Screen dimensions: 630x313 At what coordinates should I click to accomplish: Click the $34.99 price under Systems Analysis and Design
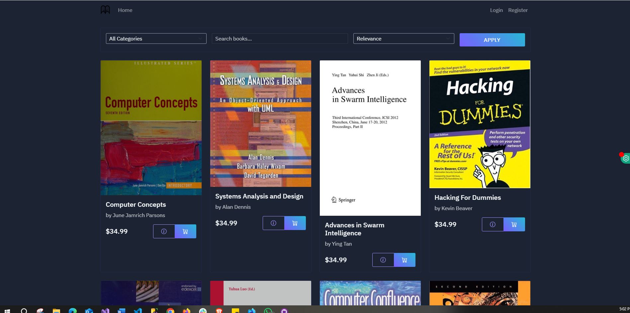pyautogui.click(x=226, y=223)
